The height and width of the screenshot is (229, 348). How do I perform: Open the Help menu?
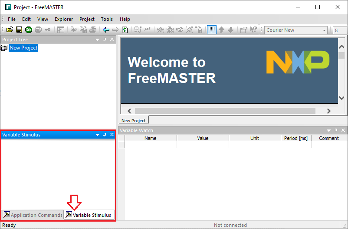(125, 19)
